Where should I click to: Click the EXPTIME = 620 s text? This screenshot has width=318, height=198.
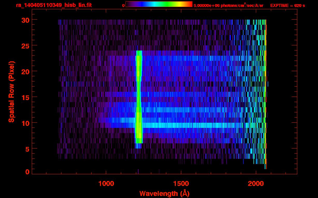coord(287,5)
